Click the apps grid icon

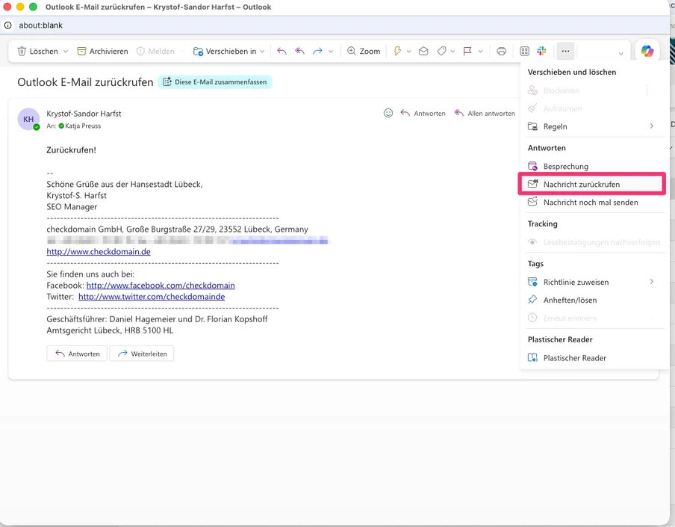[x=524, y=52]
